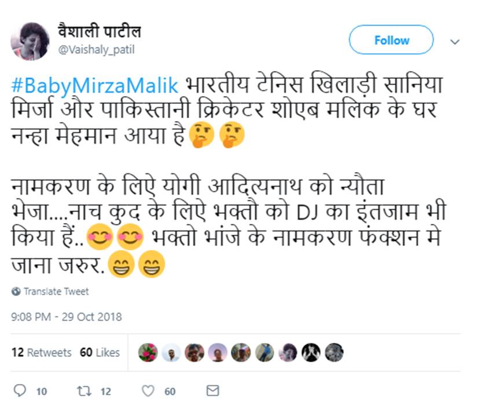
Task: Click the envelope direct message icon
Action: click(212, 391)
